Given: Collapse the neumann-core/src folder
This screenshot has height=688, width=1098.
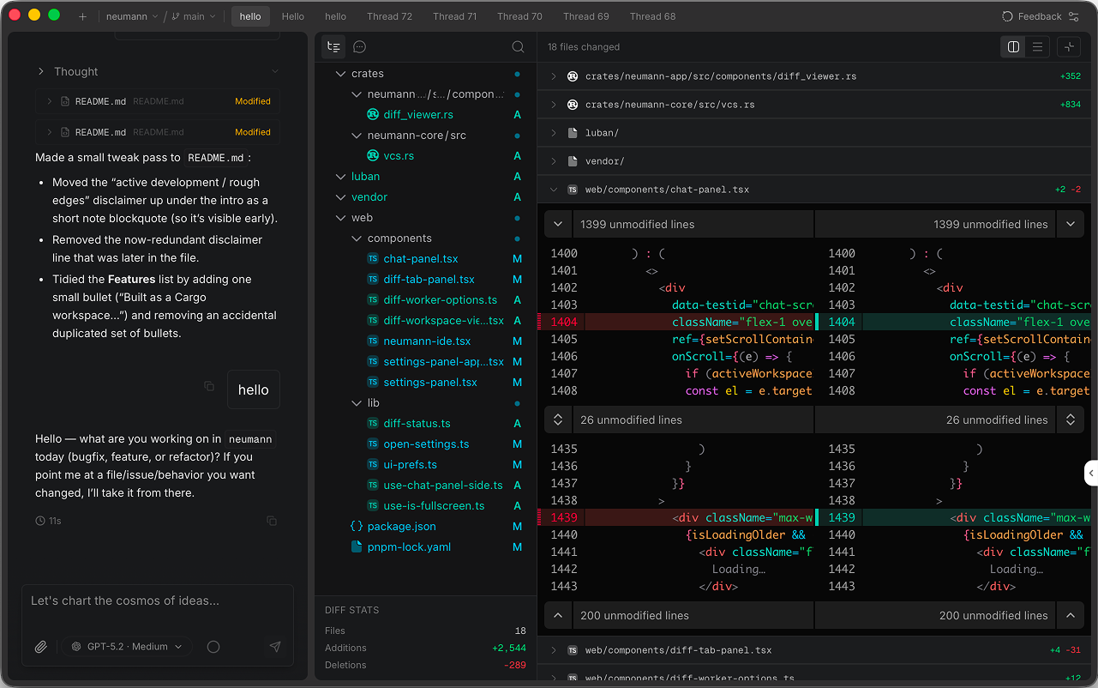Looking at the screenshot, I should [357, 136].
